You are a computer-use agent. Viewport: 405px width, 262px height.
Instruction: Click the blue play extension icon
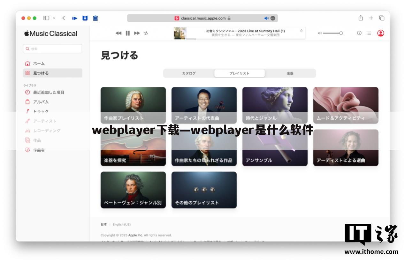coord(75,18)
